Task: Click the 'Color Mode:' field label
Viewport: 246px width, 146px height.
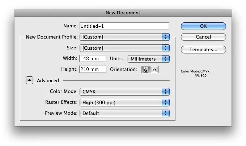Action: coord(64,91)
